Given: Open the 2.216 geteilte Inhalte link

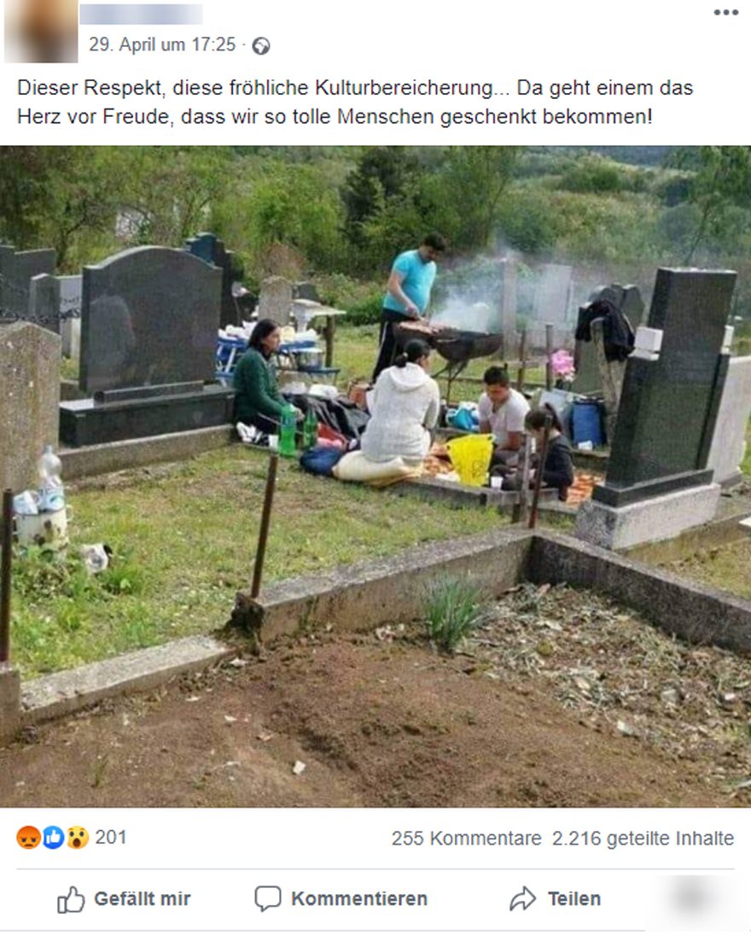Looking at the screenshot, I should [x=643, y=839].
